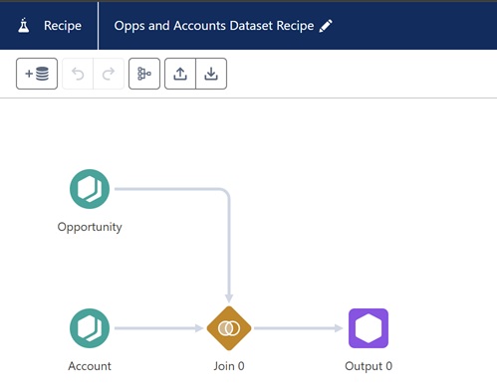Select the connector from Account to Join 0

click(x=159, y=328)
